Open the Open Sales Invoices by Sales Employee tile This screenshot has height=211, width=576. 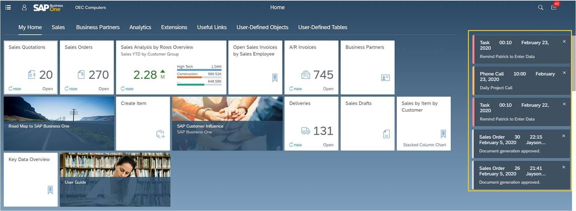255,67
